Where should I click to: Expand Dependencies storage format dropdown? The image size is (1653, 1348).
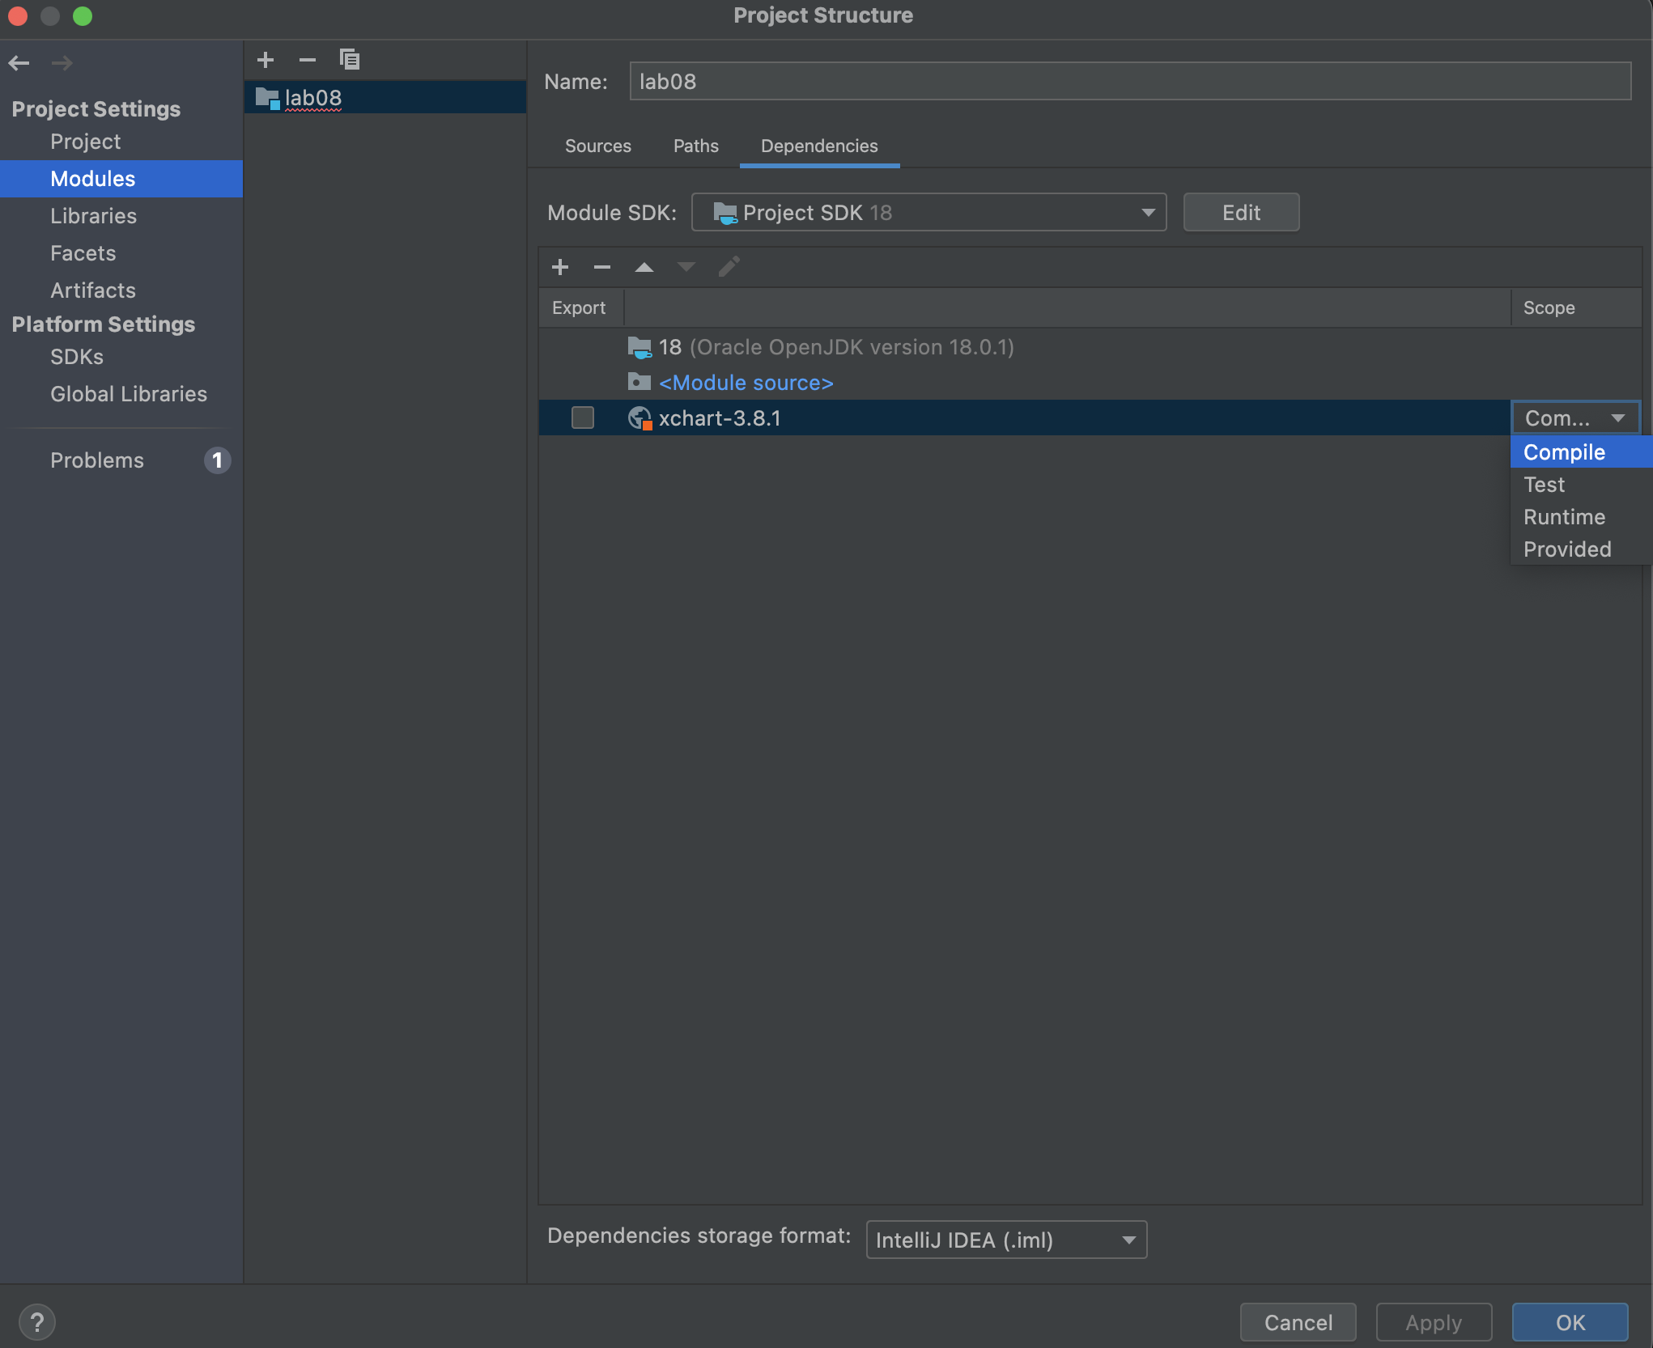pyautogui.click(x=1005, y=1240)
